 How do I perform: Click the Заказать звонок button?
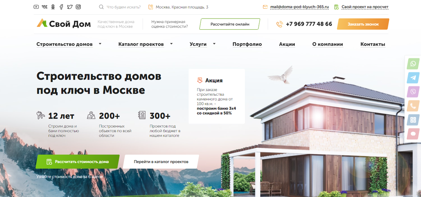tap(363, 24)
